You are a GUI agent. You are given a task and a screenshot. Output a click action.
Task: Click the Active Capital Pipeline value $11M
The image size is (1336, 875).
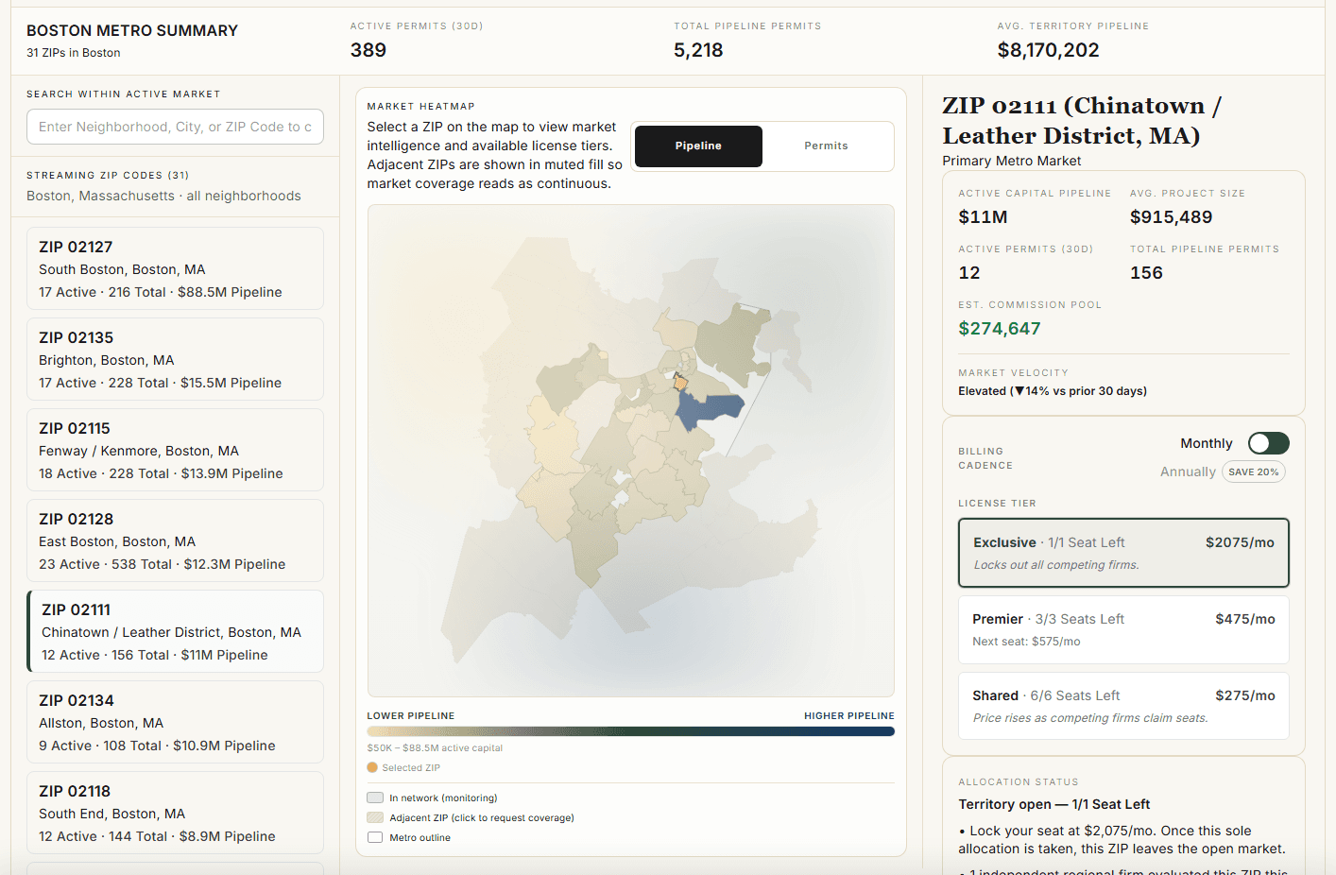point(983,217)
